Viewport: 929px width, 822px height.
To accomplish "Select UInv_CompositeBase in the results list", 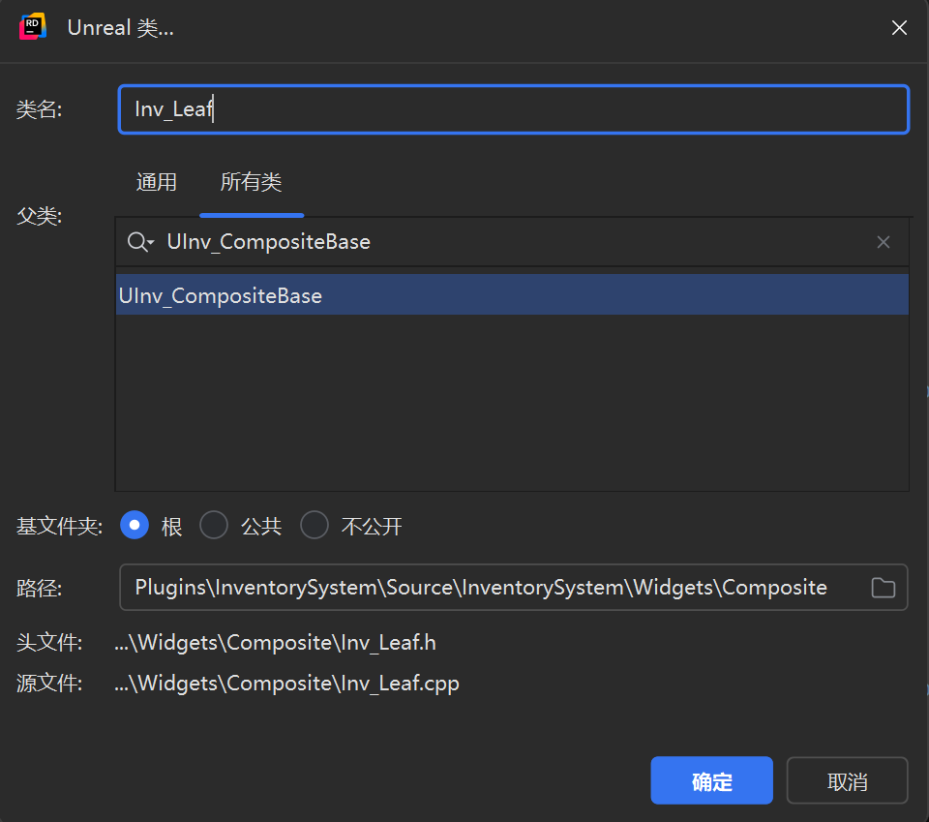I will 512,295.
